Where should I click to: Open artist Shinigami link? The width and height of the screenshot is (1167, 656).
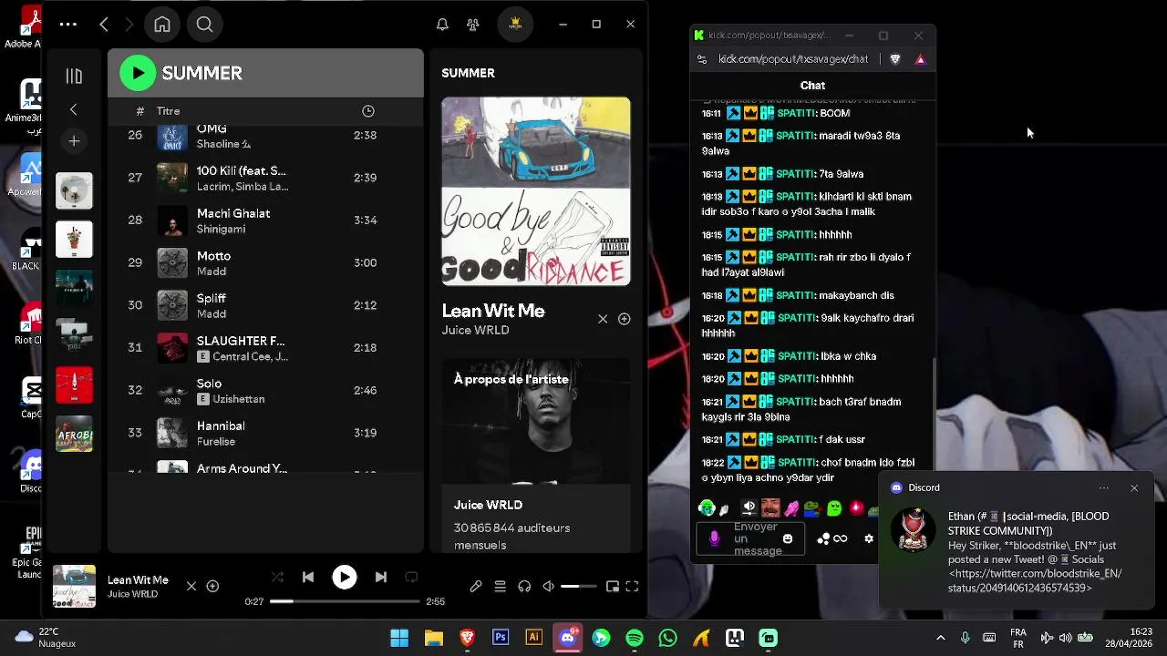(221, 229)
